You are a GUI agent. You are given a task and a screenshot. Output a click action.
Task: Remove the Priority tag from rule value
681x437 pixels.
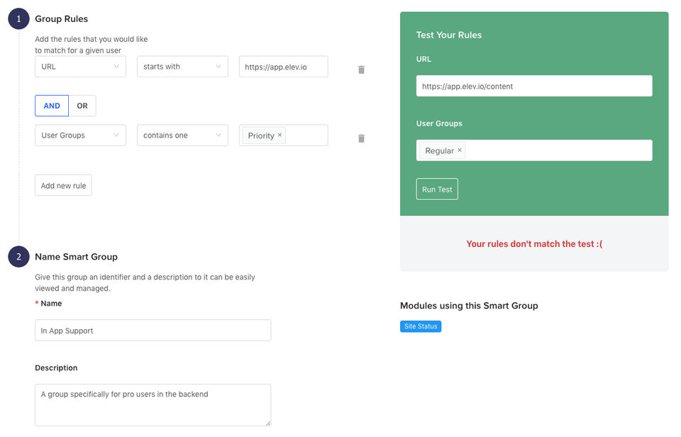pos(279,135)
